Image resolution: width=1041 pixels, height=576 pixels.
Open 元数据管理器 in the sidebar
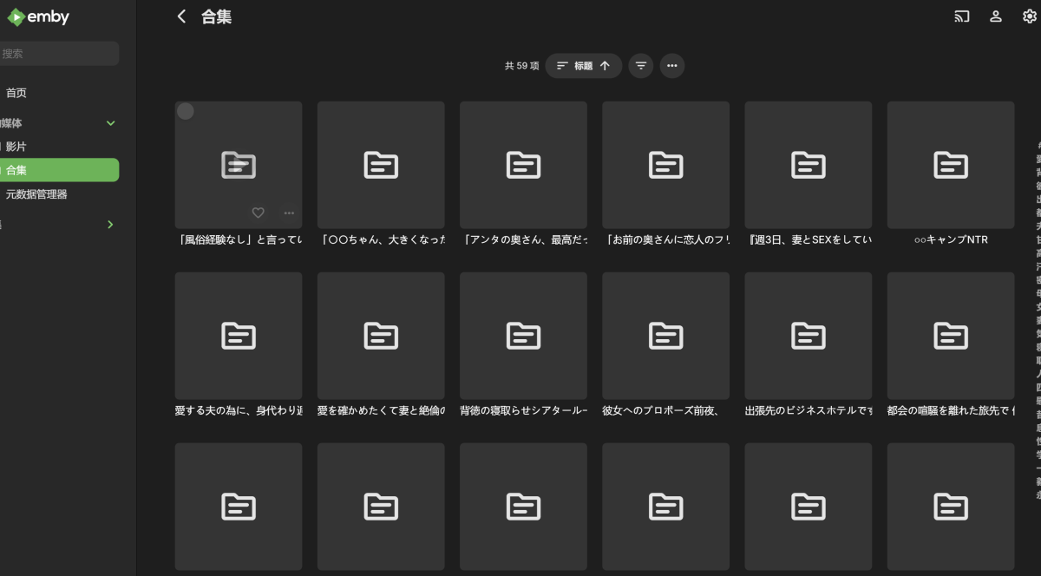60,194
